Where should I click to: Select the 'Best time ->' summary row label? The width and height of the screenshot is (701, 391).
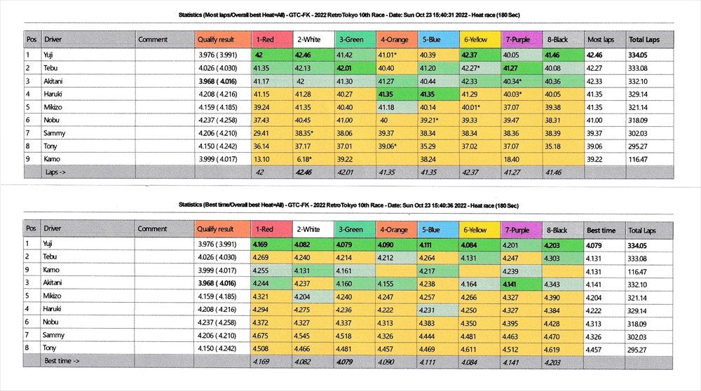pyautogui.click(x=62, y=360)
